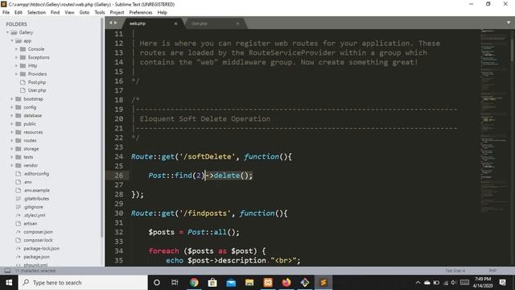Open the Goto menu

click(84, 12)
